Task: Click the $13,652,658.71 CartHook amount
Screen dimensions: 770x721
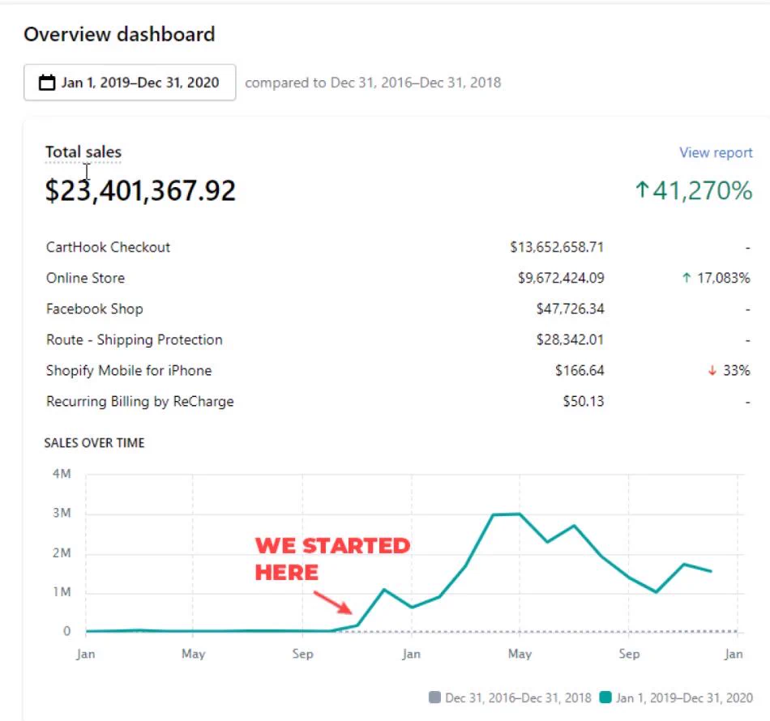Action: tap(557, 247)
